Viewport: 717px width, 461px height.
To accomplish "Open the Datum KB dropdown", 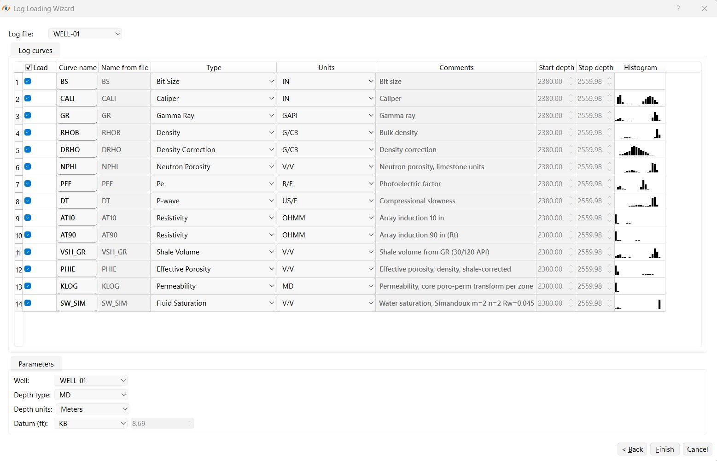I will (x=91, y=423).
